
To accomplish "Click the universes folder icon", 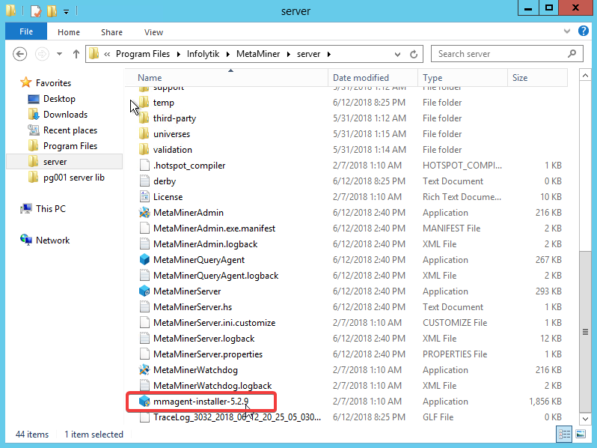I will tap(144, 134).
